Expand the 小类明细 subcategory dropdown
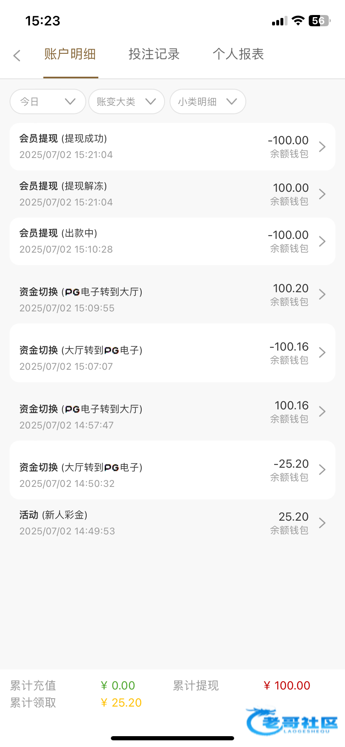Viewport: 345px width, 747px height. (207, 101)
